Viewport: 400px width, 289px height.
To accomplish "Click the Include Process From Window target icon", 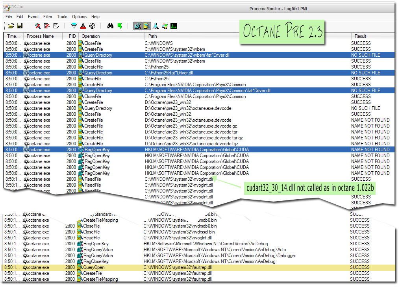I will point(93,26).
